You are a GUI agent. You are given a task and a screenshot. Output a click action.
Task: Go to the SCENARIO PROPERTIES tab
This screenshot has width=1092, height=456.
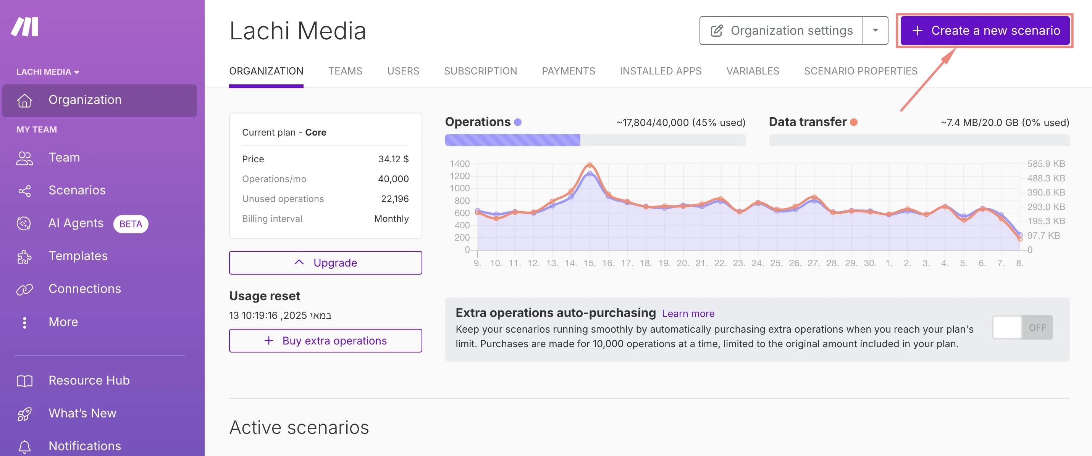coord(861,71)
